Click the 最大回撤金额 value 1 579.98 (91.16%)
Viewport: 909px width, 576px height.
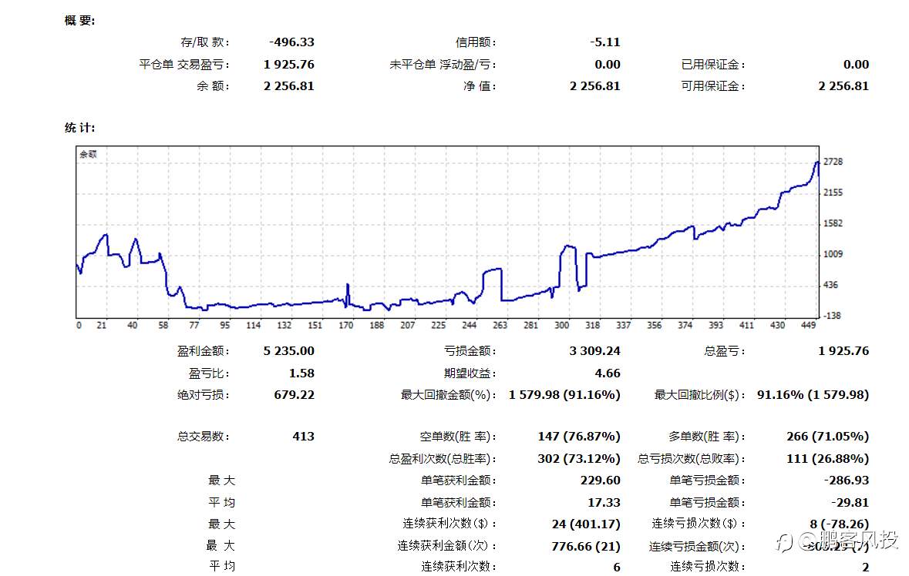(564, 395)
